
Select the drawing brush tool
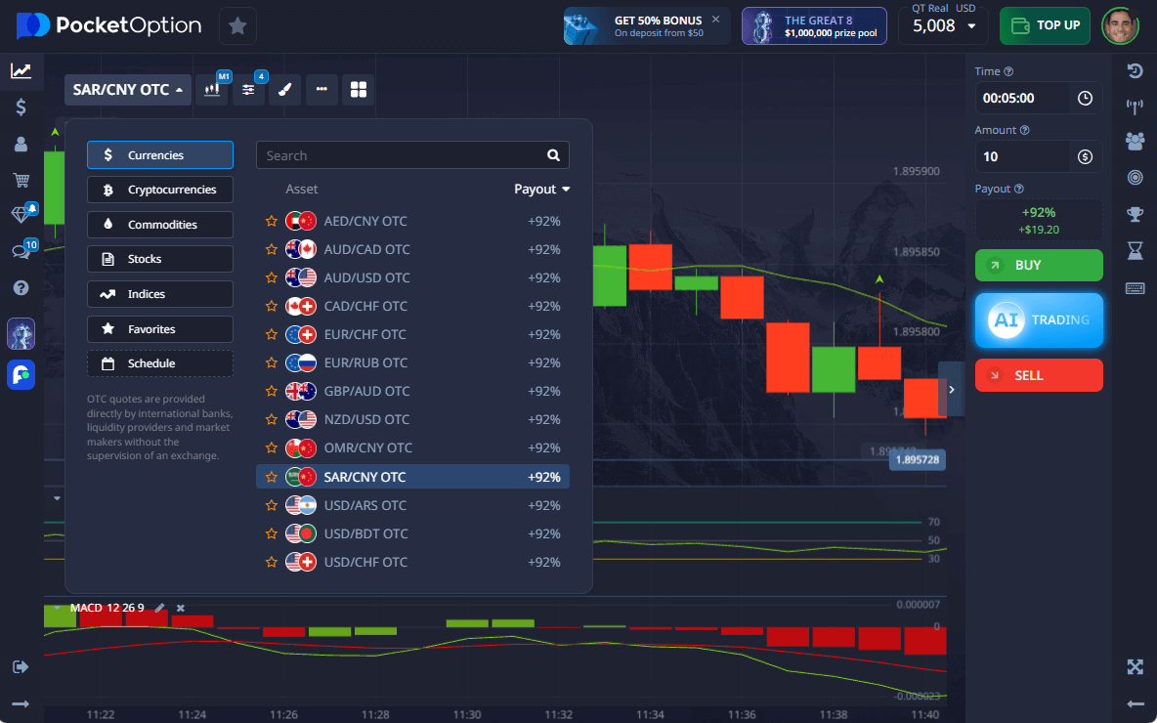point(284,90)
